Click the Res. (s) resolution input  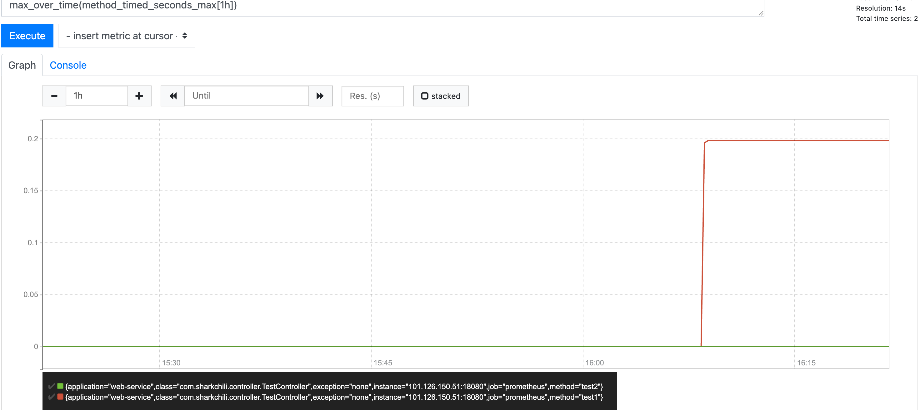pyautogui.click(x=372, y=96)
